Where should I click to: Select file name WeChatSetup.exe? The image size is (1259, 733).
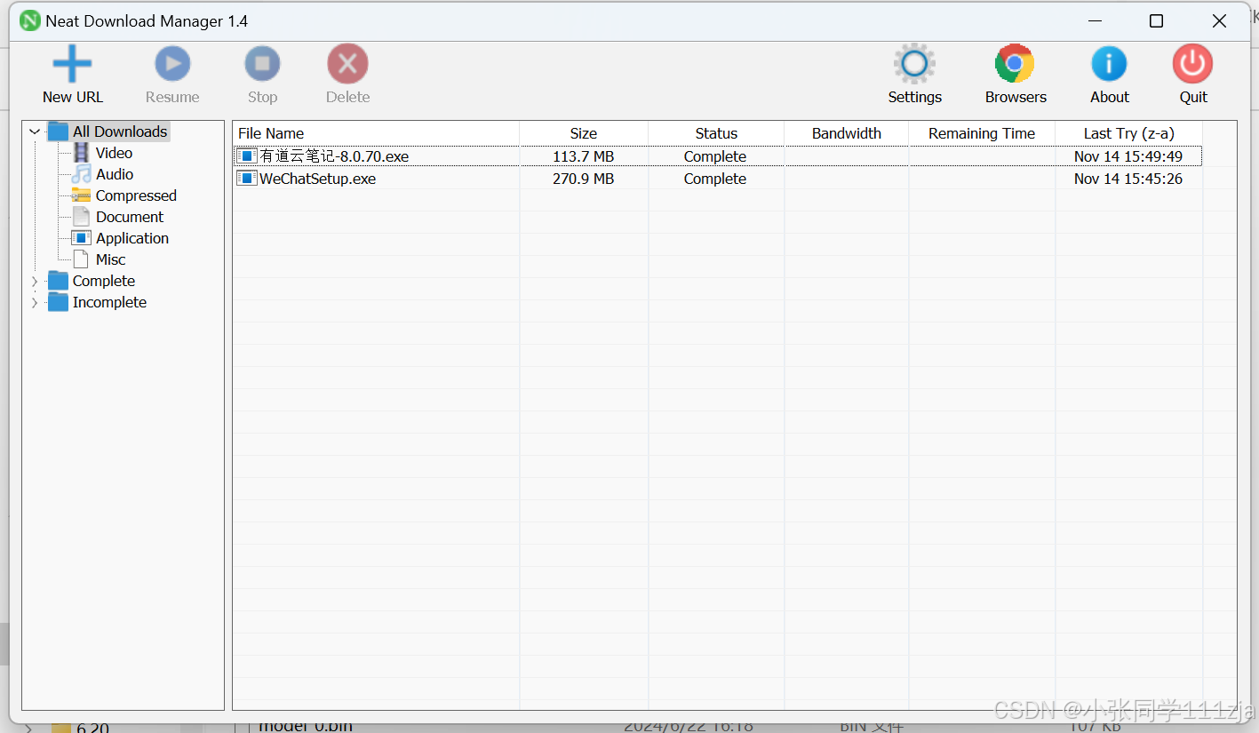[x=317, y=179]
